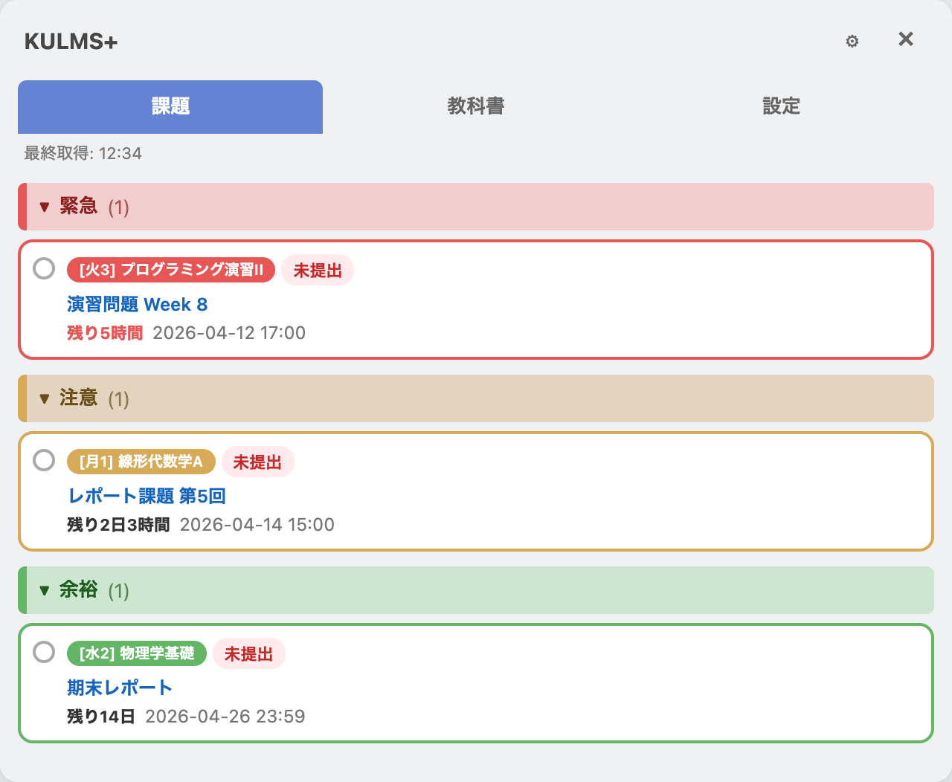This screenshot has height=782, width=952.
Task: Switch to the 課題 tab
Action: (170, 106)
